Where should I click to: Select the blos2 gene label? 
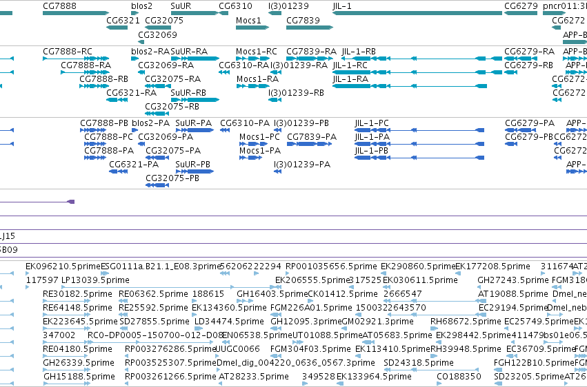tap(142, 6)
